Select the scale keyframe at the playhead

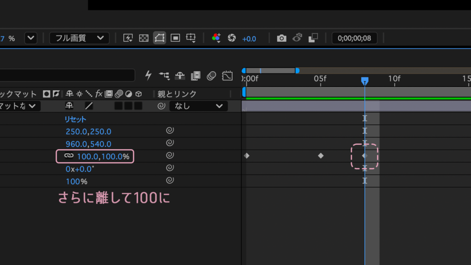[x=365, y=156]
